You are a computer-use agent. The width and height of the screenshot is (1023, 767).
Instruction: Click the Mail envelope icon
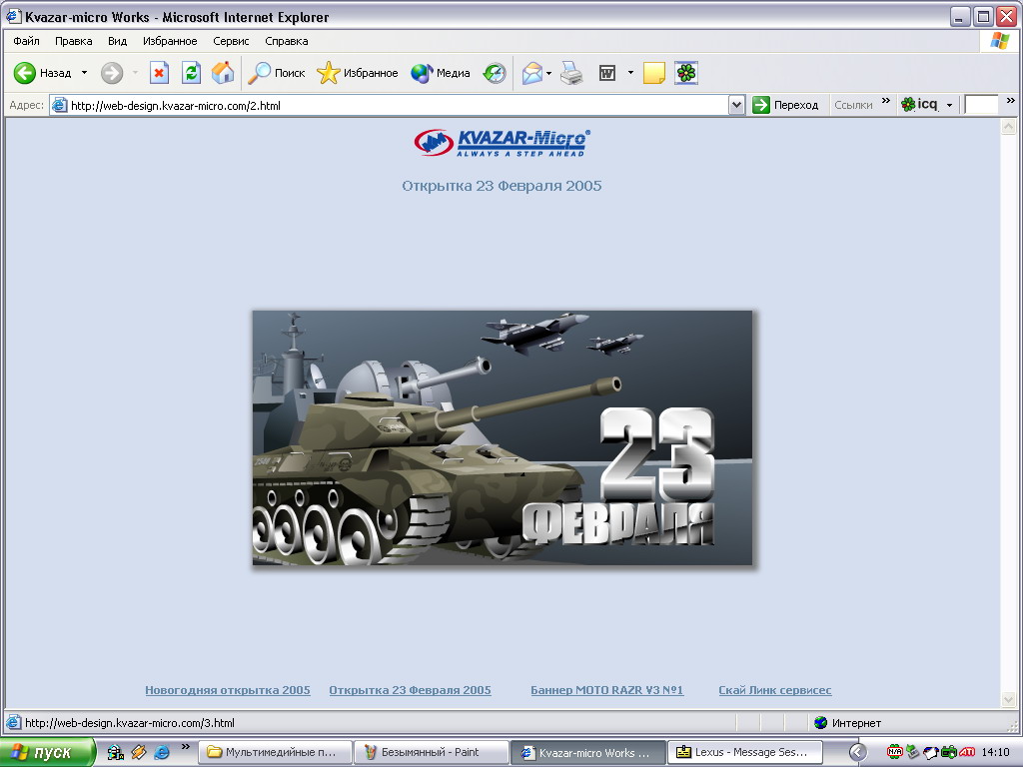pos(531,73)
